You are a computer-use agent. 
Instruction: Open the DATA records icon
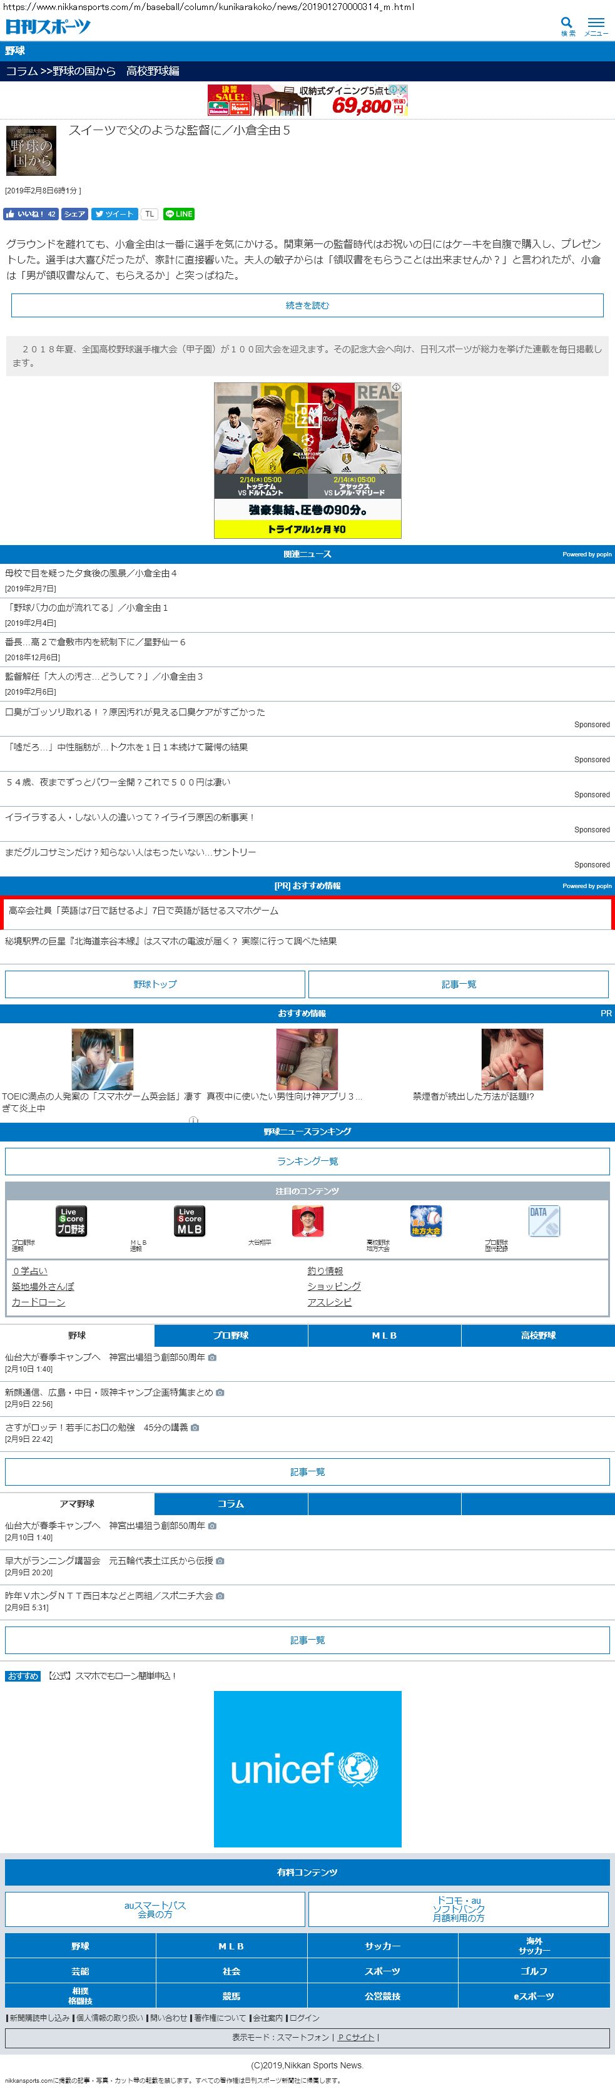tap(544, 1220)
